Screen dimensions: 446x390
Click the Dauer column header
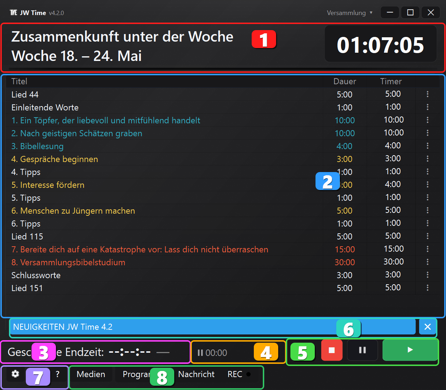[x=345, y=81]
